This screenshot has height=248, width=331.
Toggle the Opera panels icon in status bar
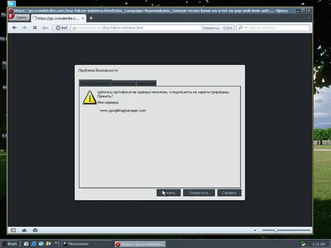click(x=13, y=230)
